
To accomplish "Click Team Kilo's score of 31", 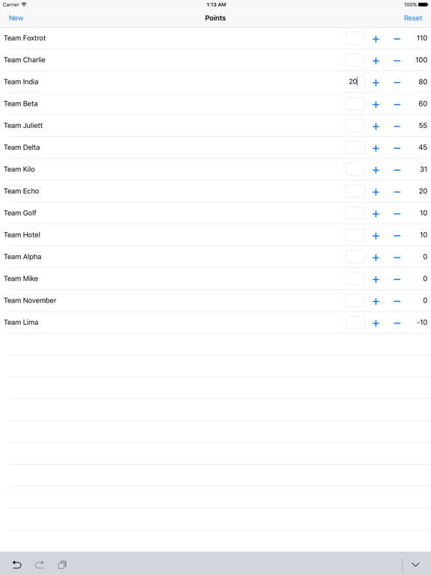I will pyautogui.click(x=424, y=169).
